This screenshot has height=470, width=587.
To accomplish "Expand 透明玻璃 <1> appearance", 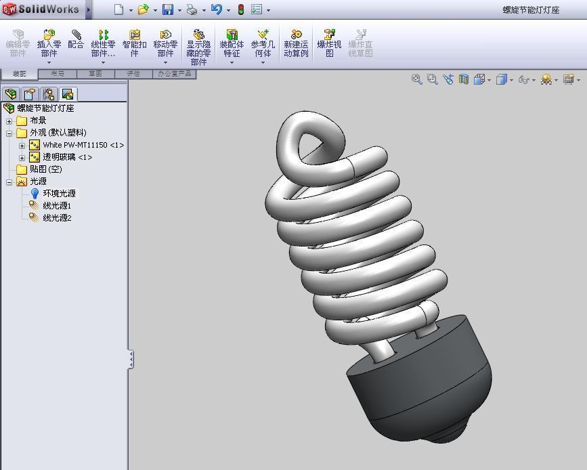I will [x=22, y=158].
